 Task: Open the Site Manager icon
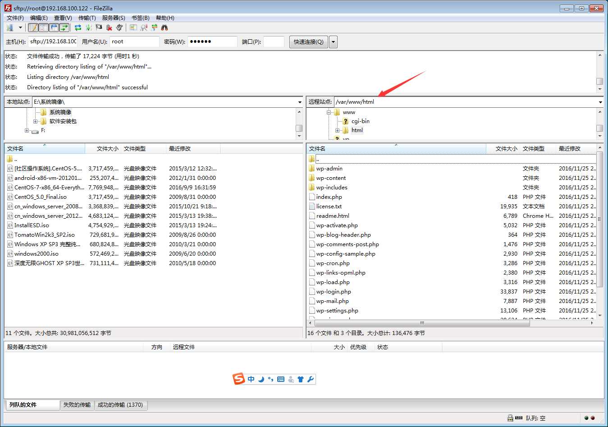click(x=10, y=28)
